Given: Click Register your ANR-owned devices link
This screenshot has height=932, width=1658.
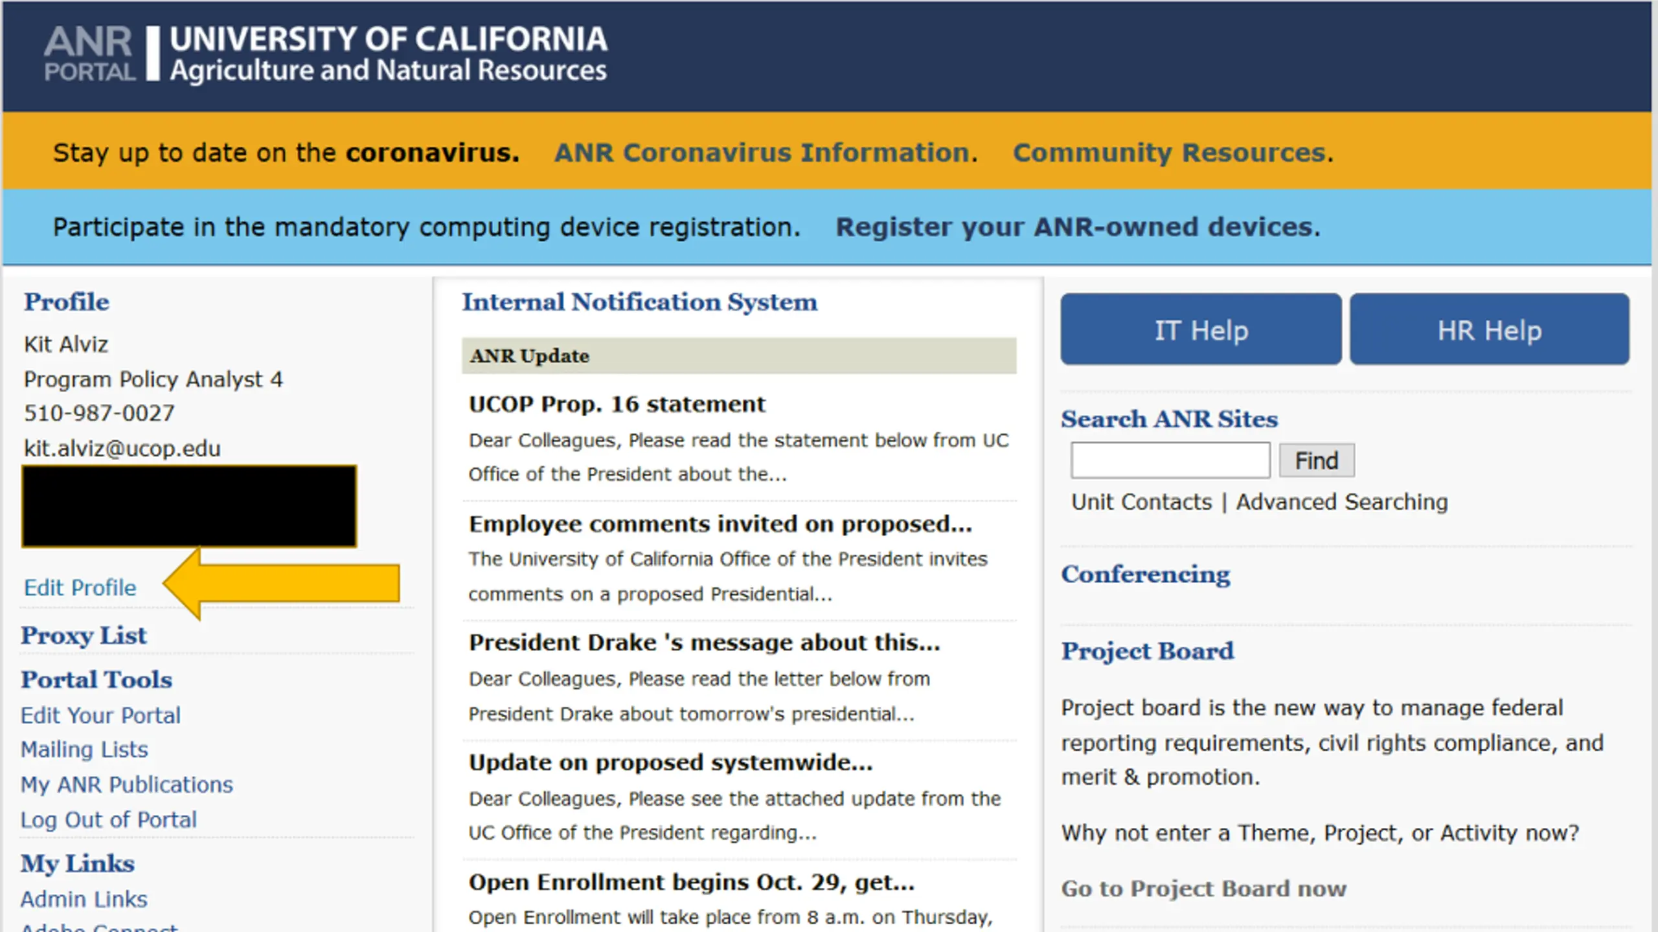Looking at the screenshot, I should [x=1078, y=227].
